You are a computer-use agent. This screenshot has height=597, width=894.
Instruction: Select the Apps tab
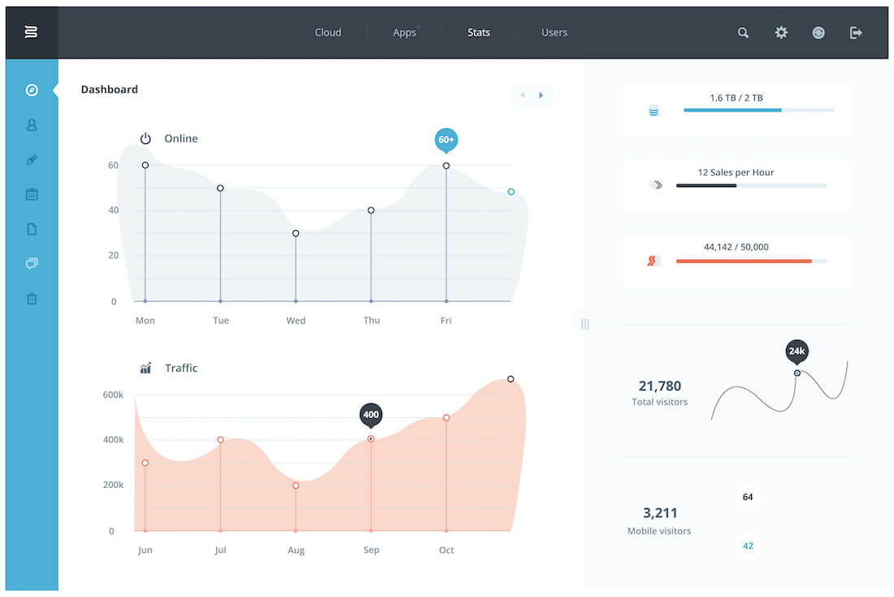(x=404, y=33)
